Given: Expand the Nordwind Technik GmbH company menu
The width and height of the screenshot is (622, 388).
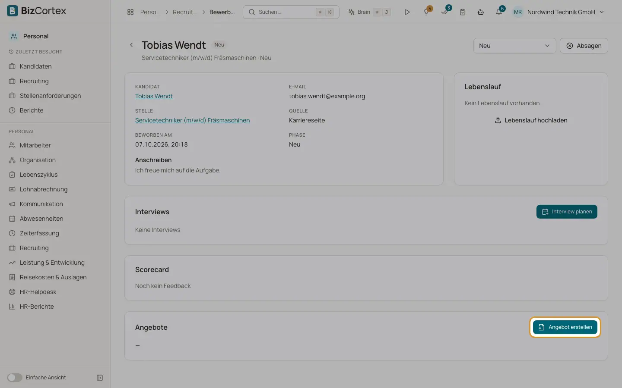Looking at the screenshot, I should [x=565, y=12].
